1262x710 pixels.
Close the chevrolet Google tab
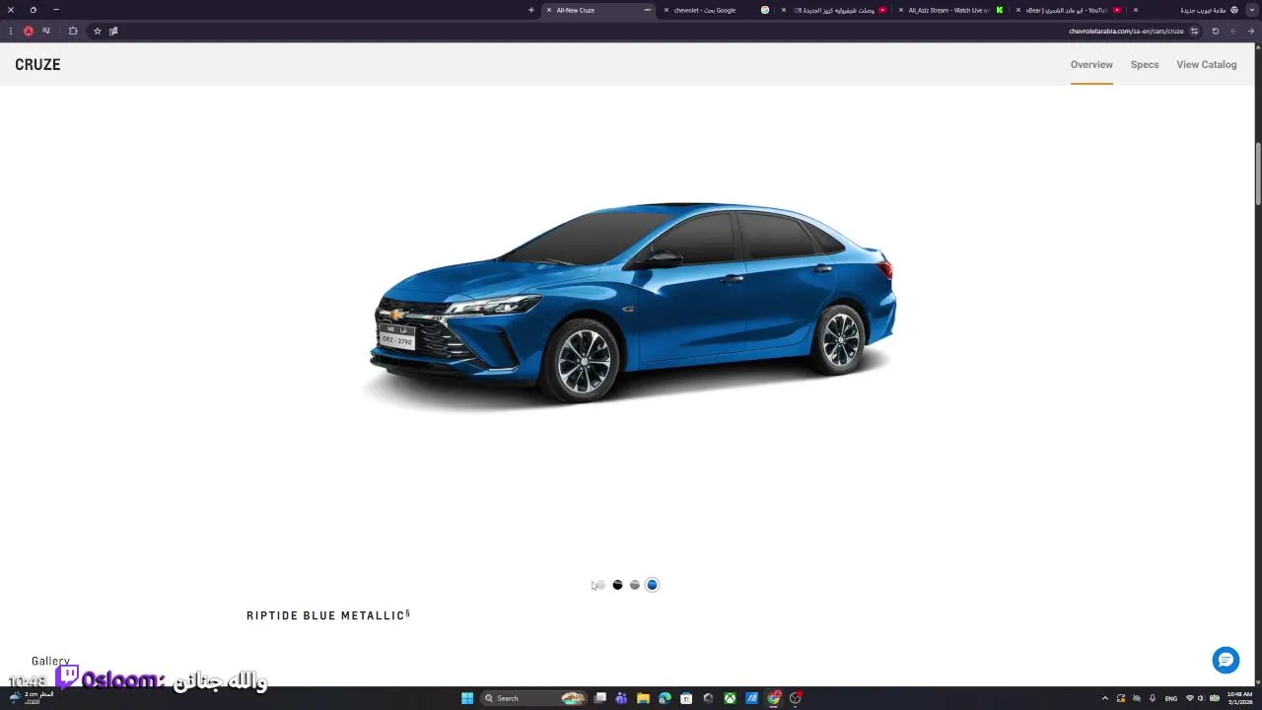coord(666,10)
